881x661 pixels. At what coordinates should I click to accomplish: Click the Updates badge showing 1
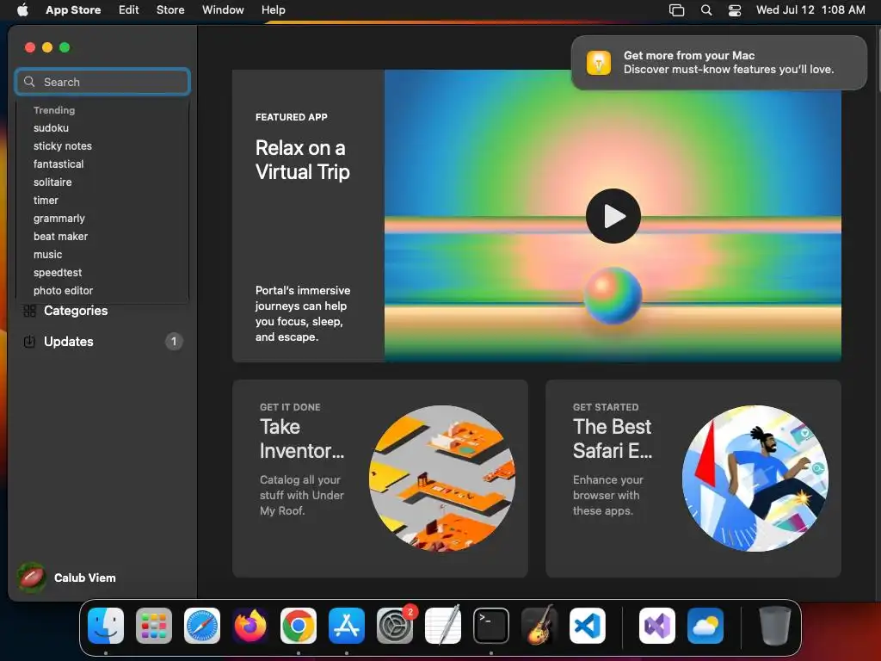(x=174, y=341)
